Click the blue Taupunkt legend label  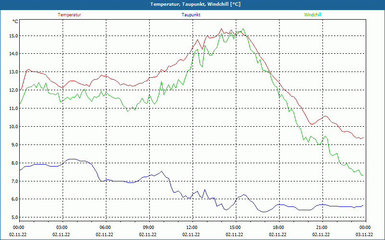[191, 15]
